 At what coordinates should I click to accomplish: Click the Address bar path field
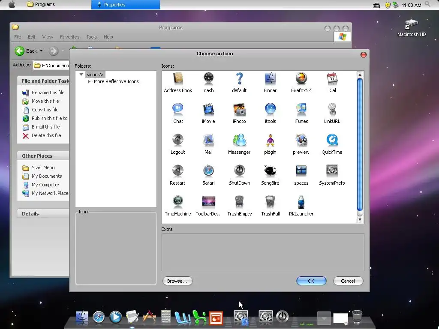click(51, 66)
